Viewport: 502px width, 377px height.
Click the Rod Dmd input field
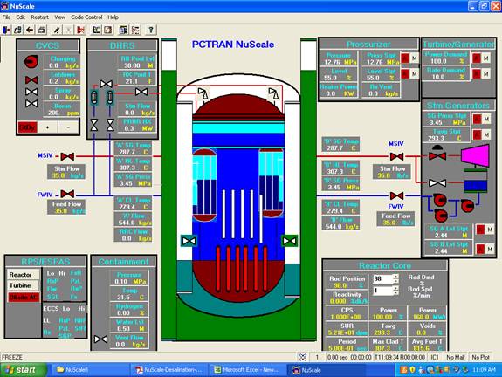383,278
